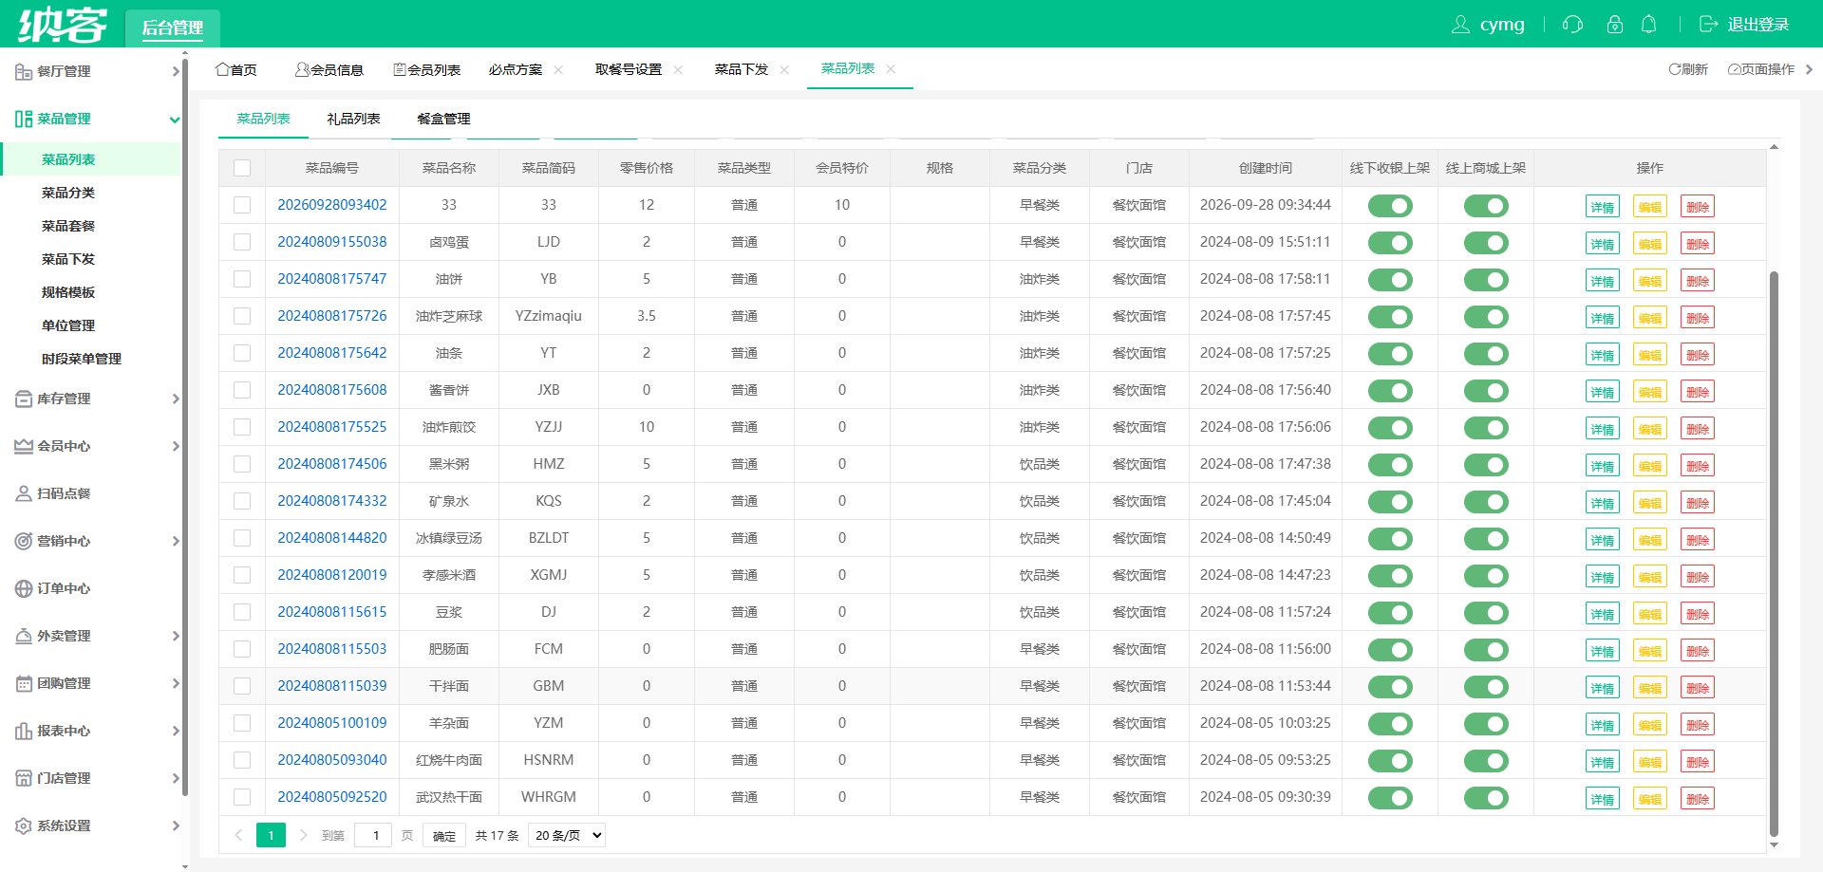Toggle online mall listing for 羊杂面

point(1486,724)
